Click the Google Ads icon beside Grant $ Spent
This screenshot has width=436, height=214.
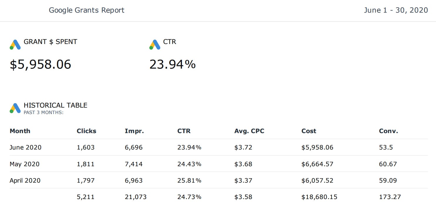[x=15, y=45]
